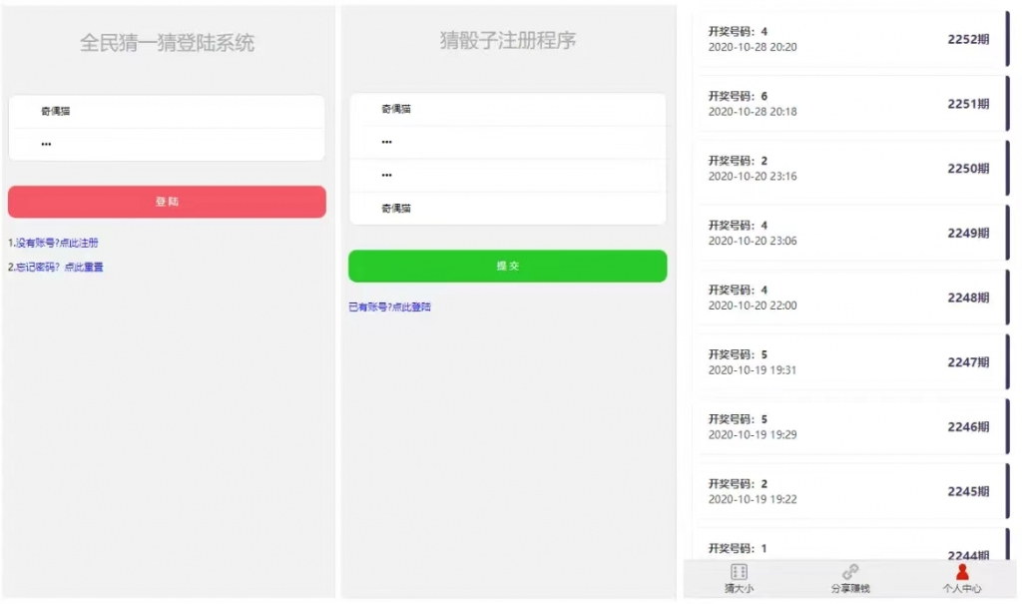1022x604 pixels.
Task: Focus the login username field
Action: point(167,112)
